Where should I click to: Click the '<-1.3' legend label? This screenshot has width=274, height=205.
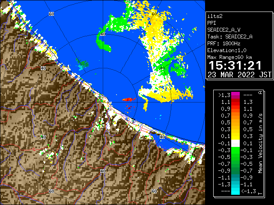(249, 191)
